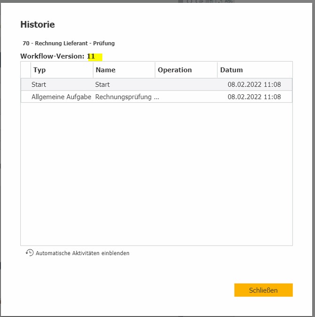Click the empty Operation cell in Start row
This screenshot has height=317, width=315.
click(186, 85)
